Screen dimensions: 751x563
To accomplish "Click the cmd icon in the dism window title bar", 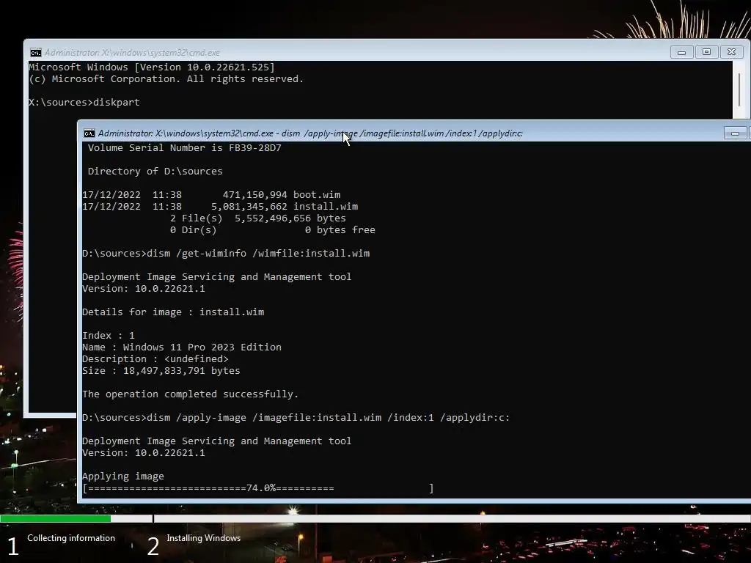I will (89, 133).
